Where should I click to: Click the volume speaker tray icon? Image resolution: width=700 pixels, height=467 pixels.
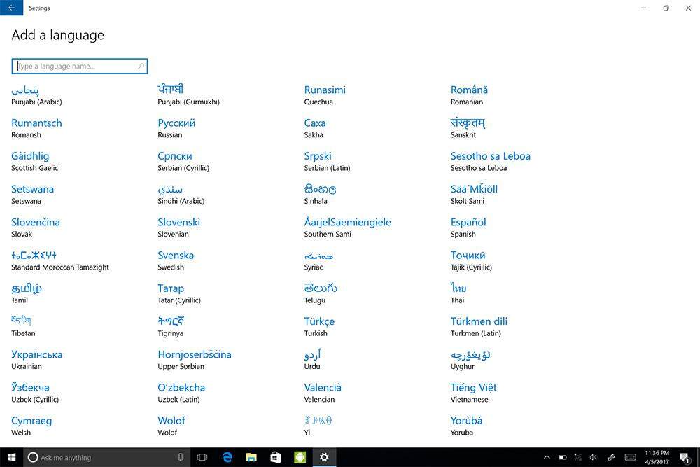tap(594, 457)
